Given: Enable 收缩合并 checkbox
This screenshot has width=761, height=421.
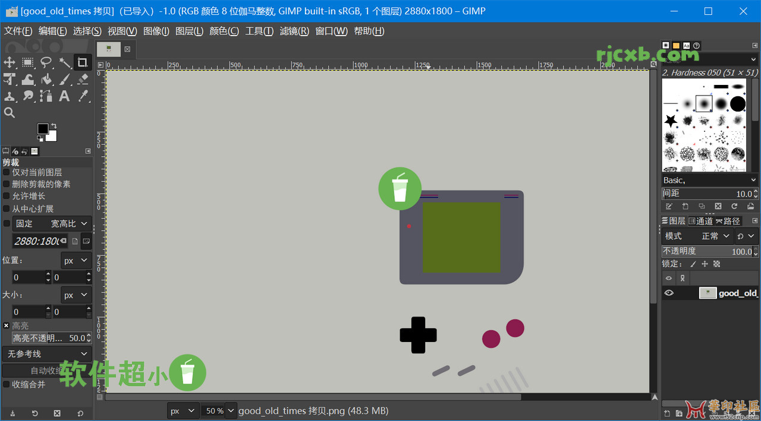Looking at the screenshot, I should click(7, 384).
